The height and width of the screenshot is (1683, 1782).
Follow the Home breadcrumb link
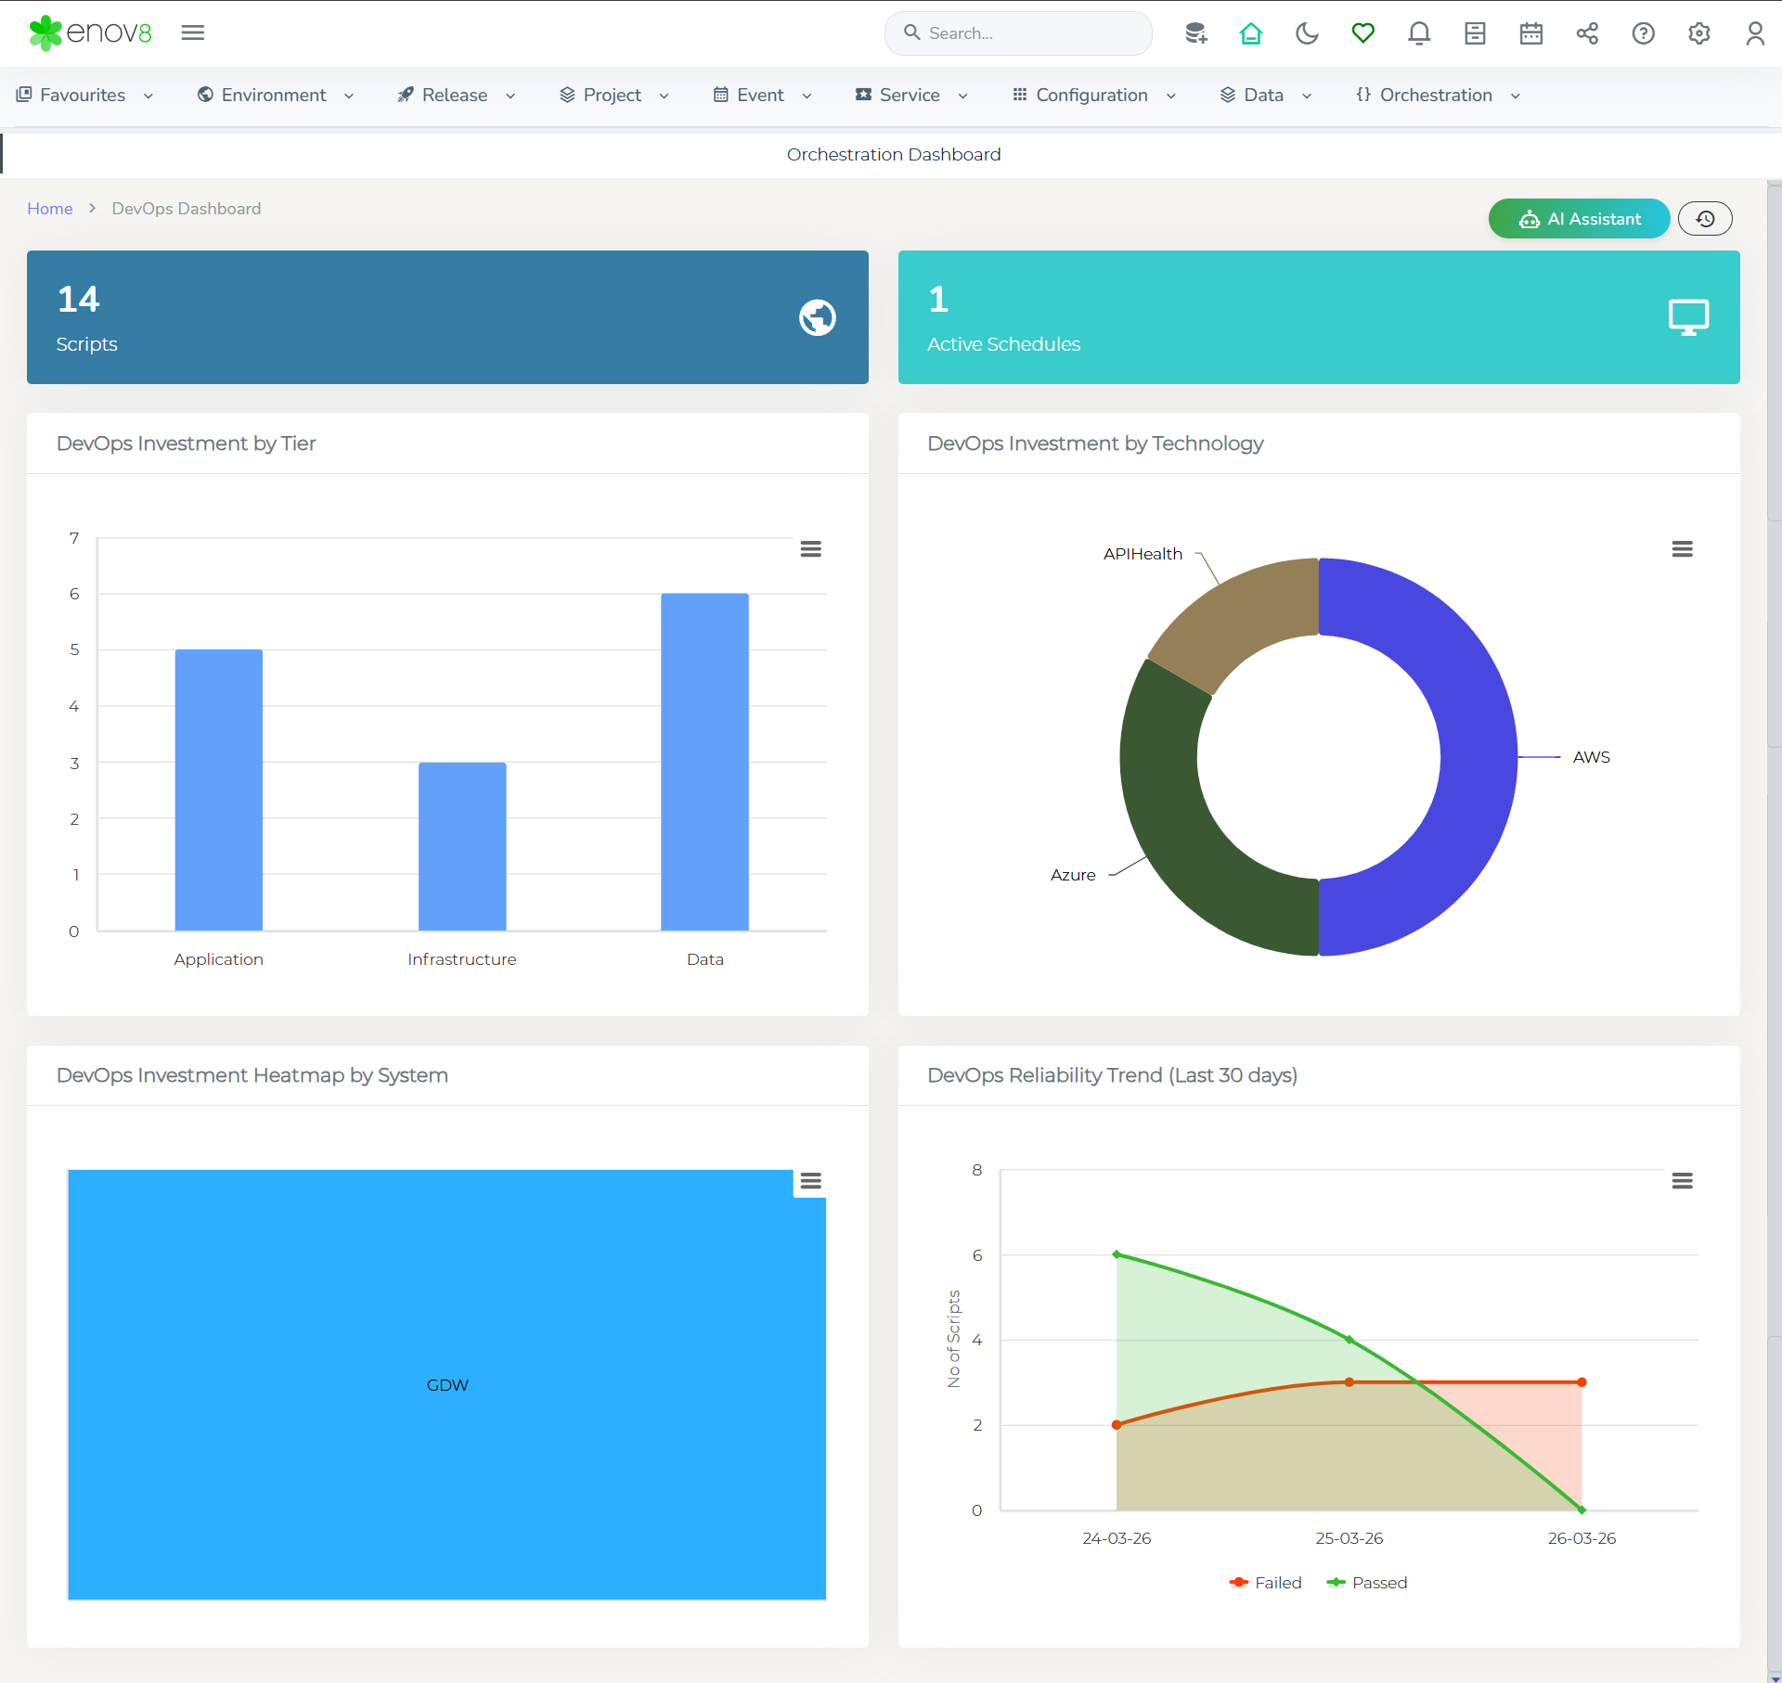click(x=49, y=209)
